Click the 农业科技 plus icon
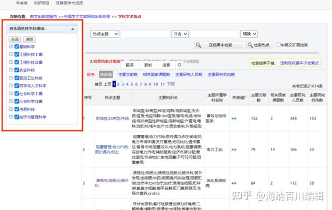Viewport: 332px width, 210px height. [11, 70]
